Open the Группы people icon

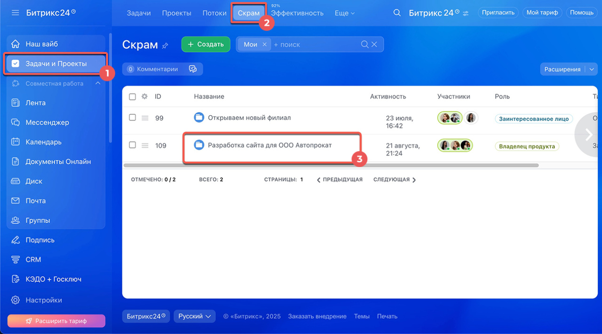pyautogui.click(x=16, y=220)
